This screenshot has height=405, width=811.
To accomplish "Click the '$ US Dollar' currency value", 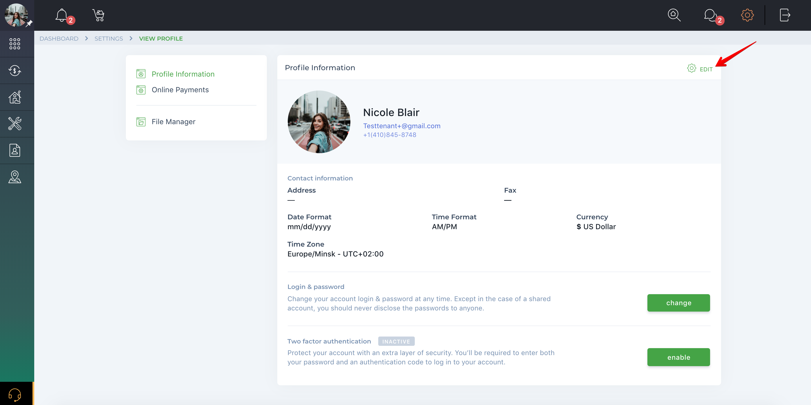I will pyautogui.click(x=596, y=227).
